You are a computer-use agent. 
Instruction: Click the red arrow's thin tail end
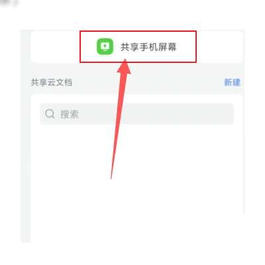111,177
